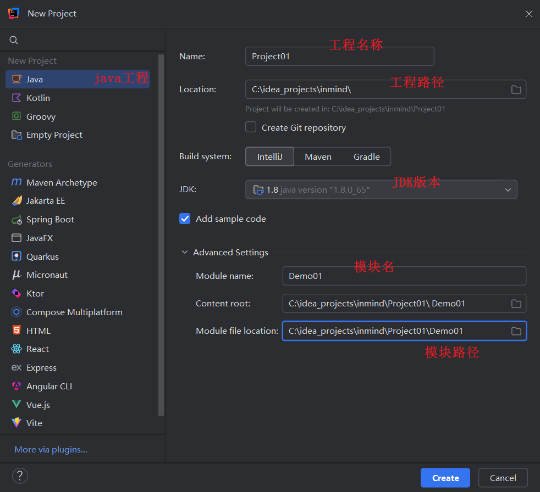Click the Micronaut mu icon
Image resolution: width=540 pixels, height=492 pixels.
point(16,275)
